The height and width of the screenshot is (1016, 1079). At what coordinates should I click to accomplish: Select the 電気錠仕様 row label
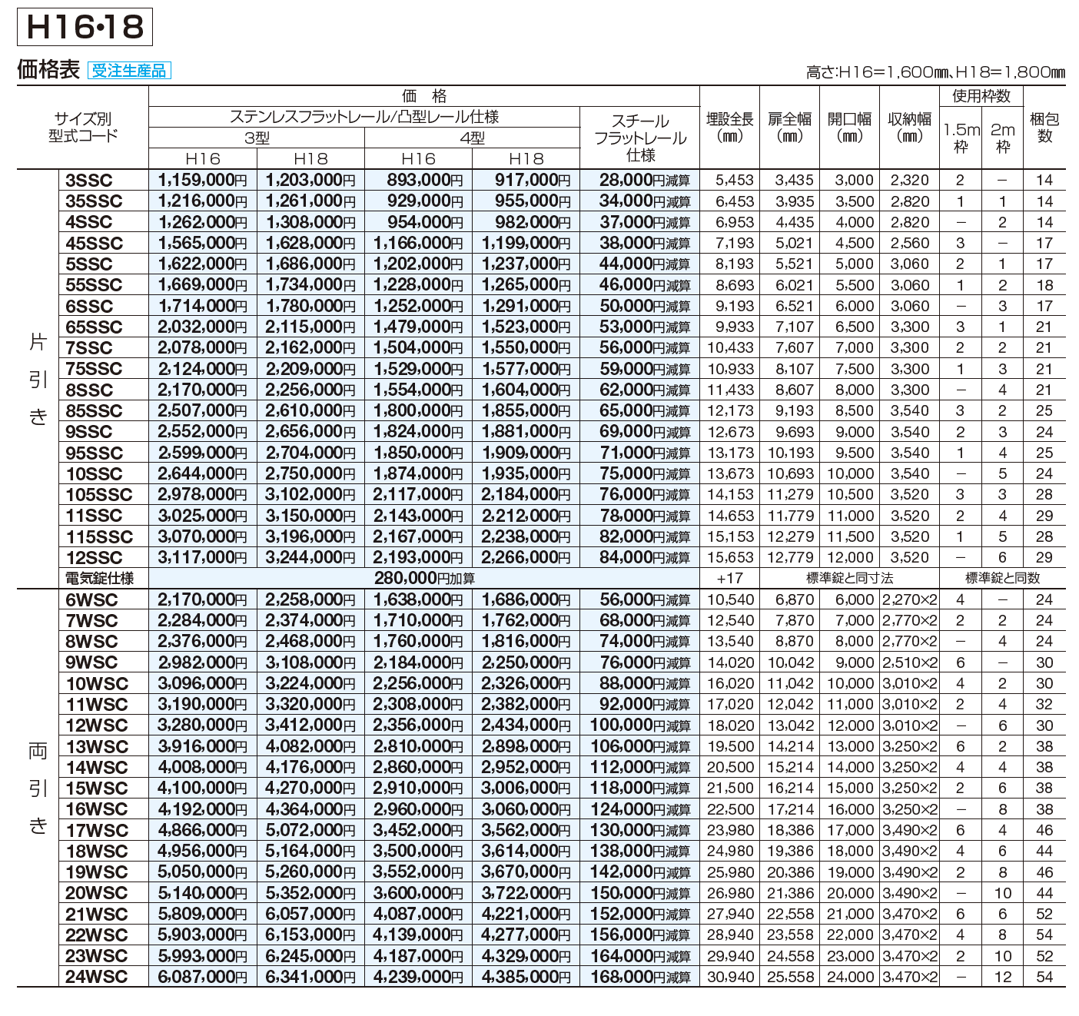click(x=100, y=578)
